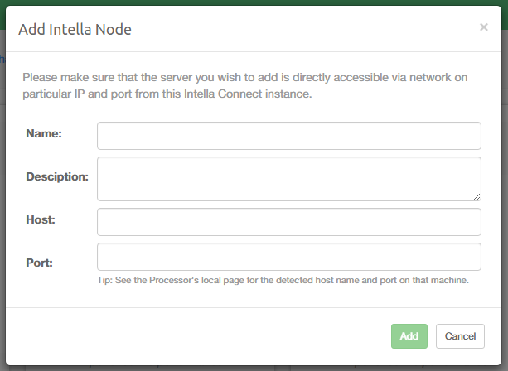This screenshot has height=371, width=508.
Task: Click the Description textarea resize handle
Action: coord(477,196)
